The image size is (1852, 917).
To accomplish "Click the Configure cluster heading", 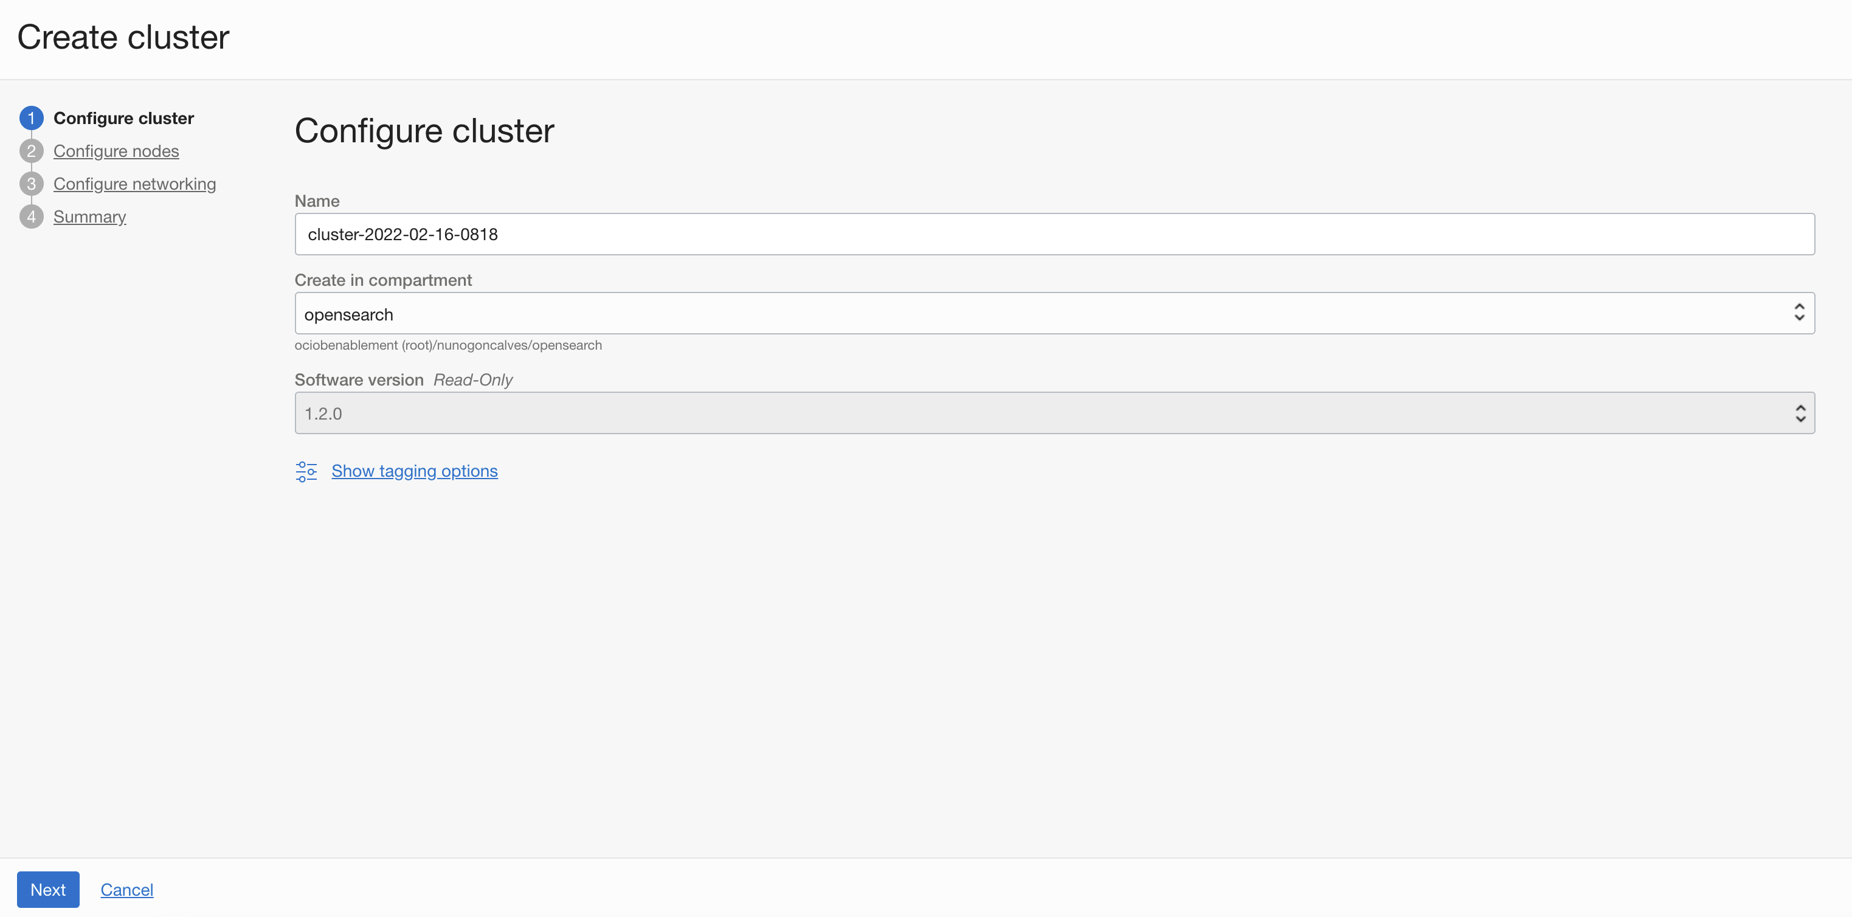I will pos(424,131).
